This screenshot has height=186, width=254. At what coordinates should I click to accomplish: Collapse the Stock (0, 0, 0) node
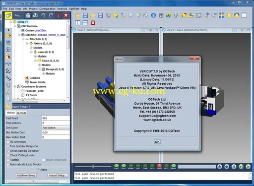[x=35, y=61]
